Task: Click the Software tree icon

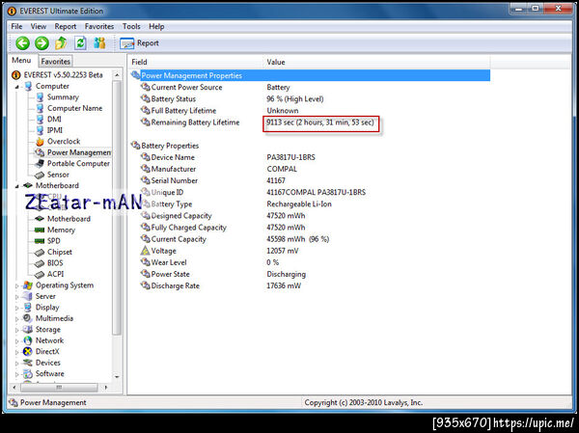Action: click(28, 373)
